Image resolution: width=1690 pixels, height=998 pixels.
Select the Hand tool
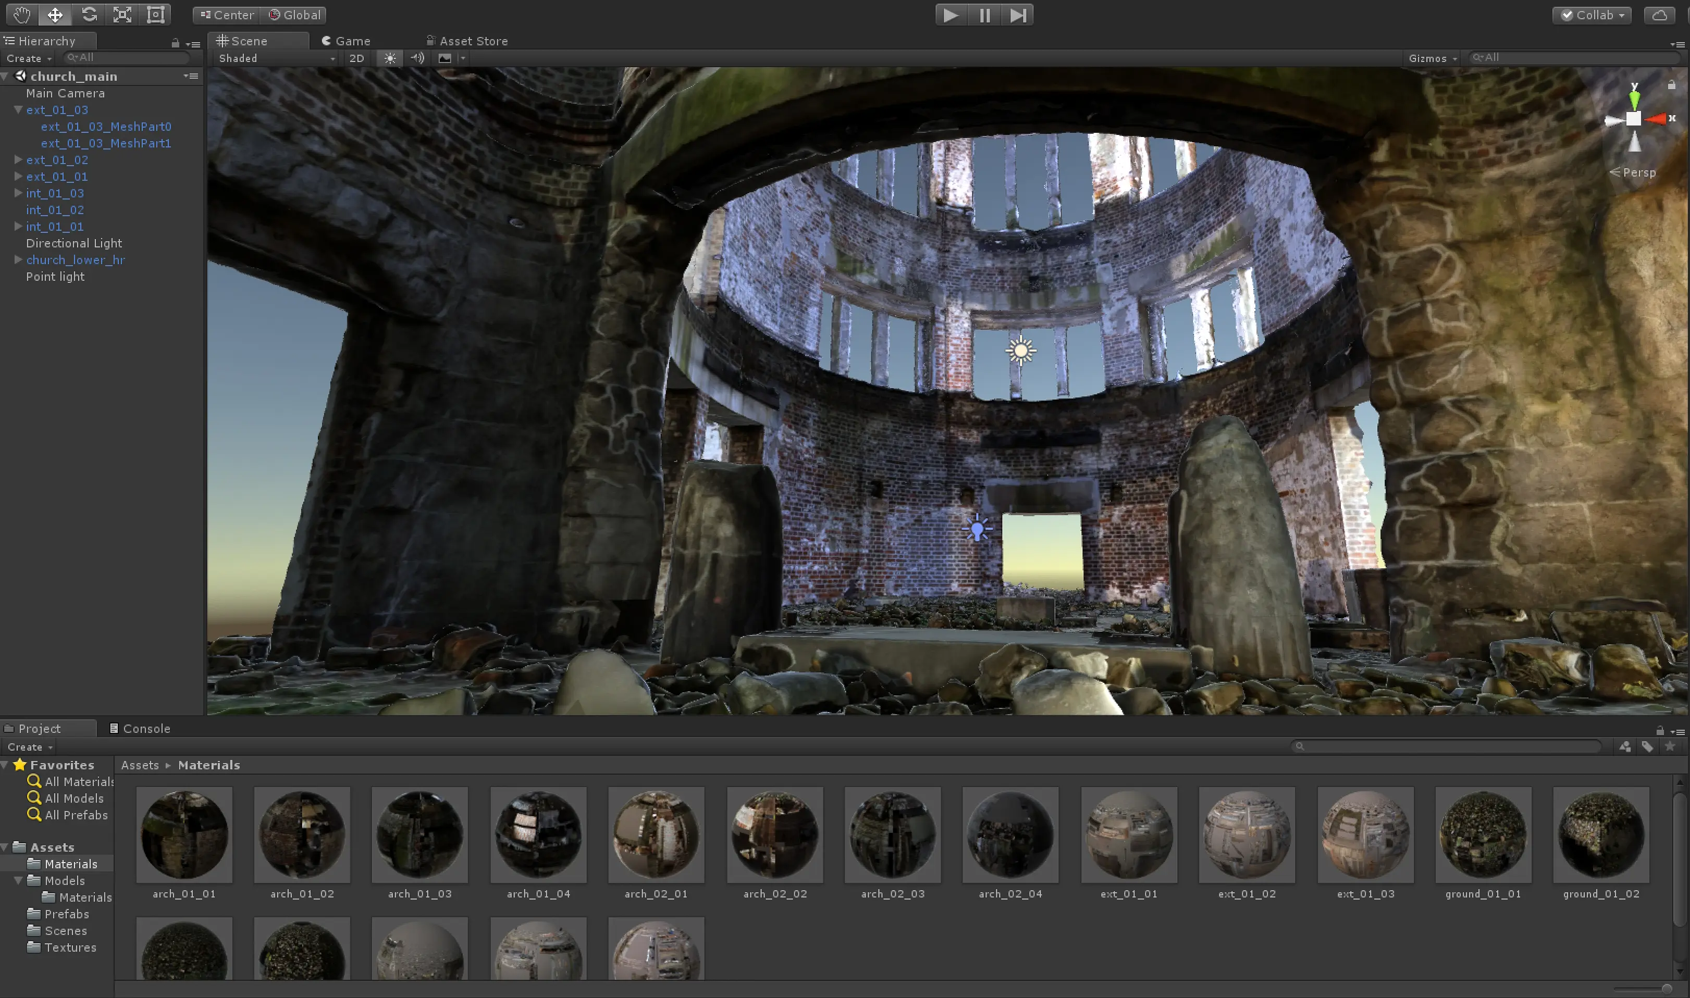point(21,15)
